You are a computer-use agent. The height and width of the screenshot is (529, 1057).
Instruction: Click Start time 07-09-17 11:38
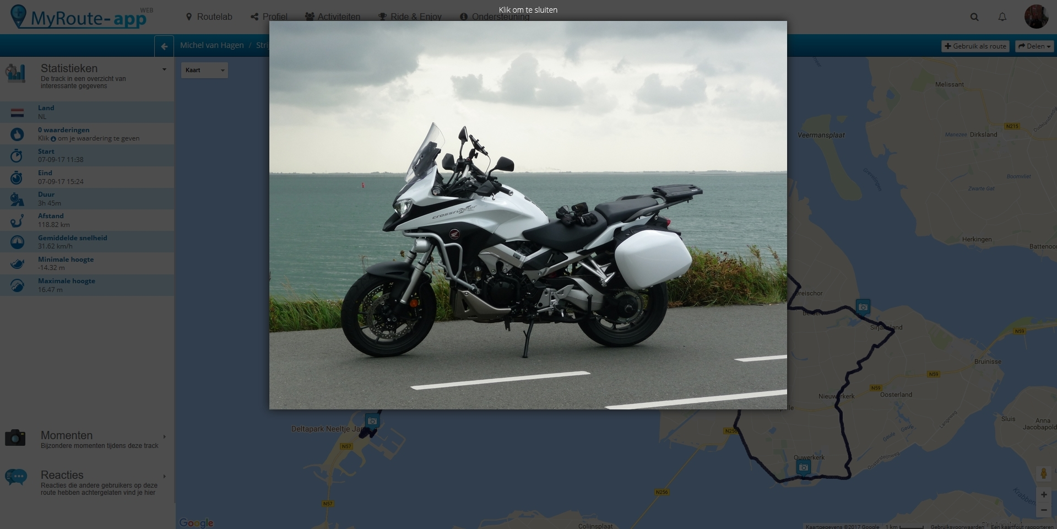[x=61, y=160]
